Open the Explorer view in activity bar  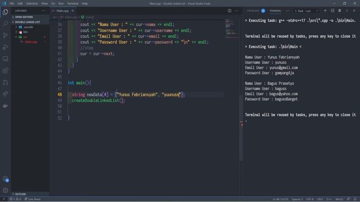(x=5, y=12)
